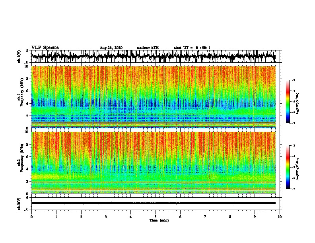Click the "5" tick on ch.3(V) axis
This screenshot has height=243, width=315.
tap(27, 198)
